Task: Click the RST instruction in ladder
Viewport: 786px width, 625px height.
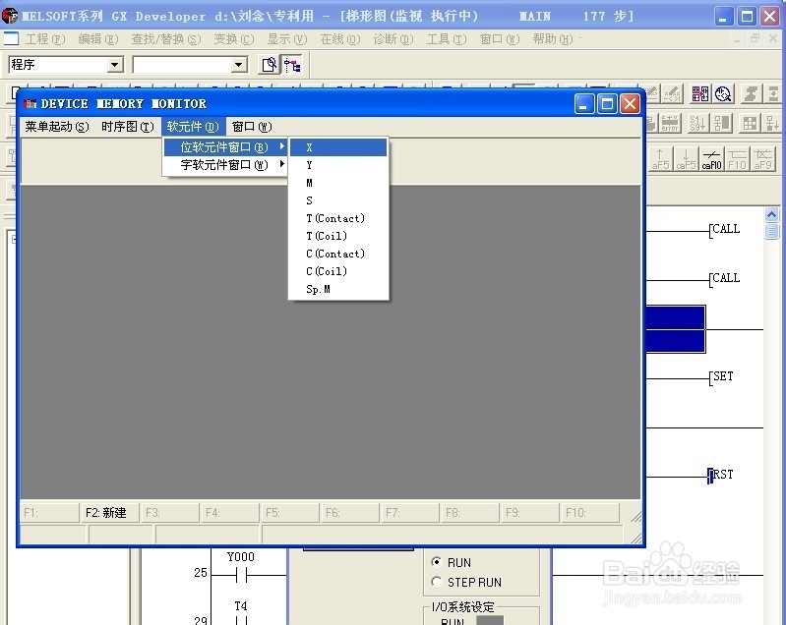Action: (x=722, y=475)
